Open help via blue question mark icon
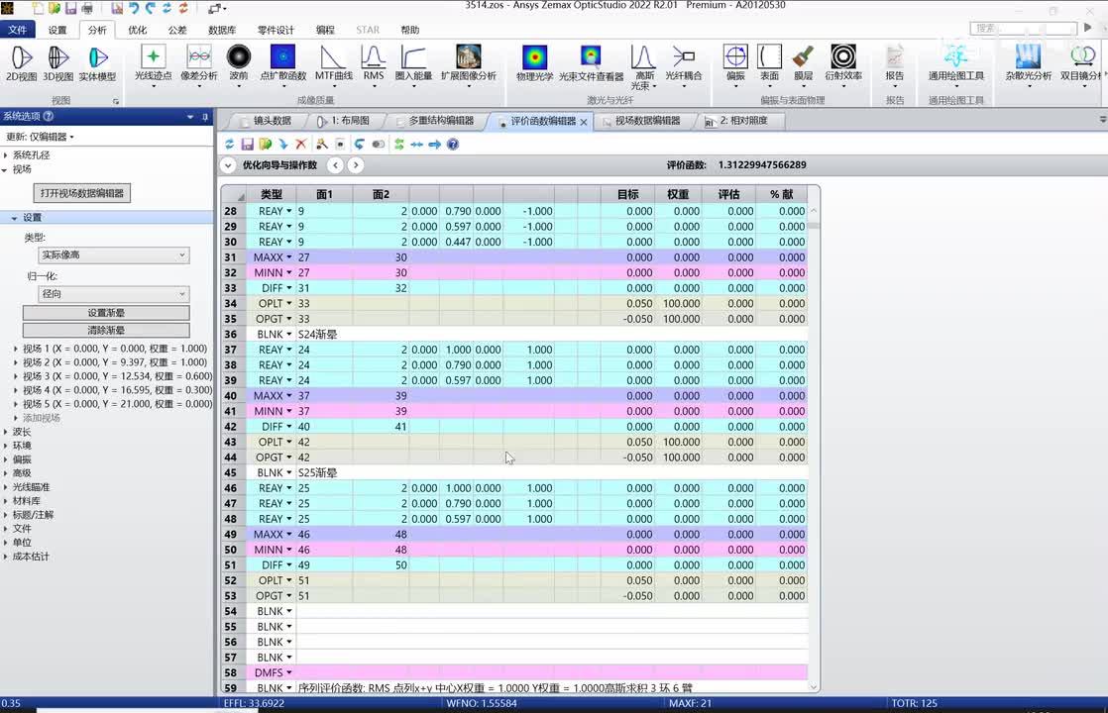 click(453, 144)
